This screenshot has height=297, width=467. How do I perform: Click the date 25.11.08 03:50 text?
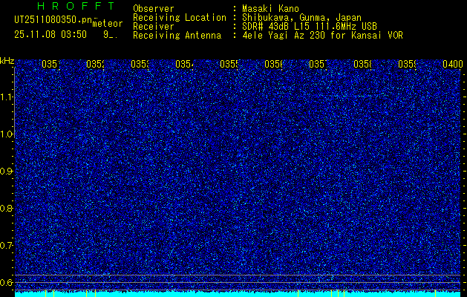coord(50,35)
